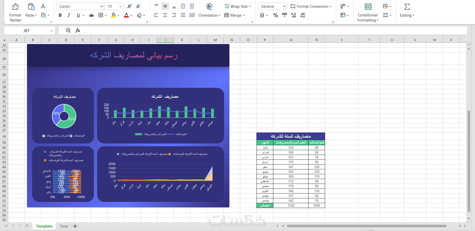Click the currency accounting format icon

click(262, 15)
